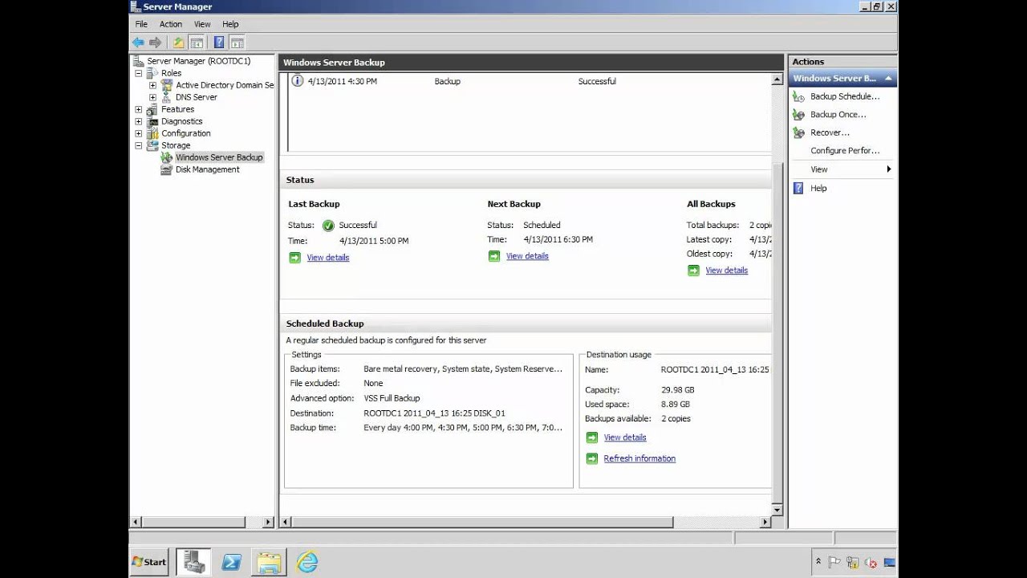The width and height of the screenshot is (1027, 578).
Task: Click green arrow beside Destination usage View details
Action: point(592,438)
